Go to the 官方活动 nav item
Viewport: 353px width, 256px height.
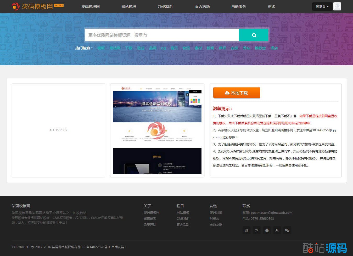[x=202, y=7]
